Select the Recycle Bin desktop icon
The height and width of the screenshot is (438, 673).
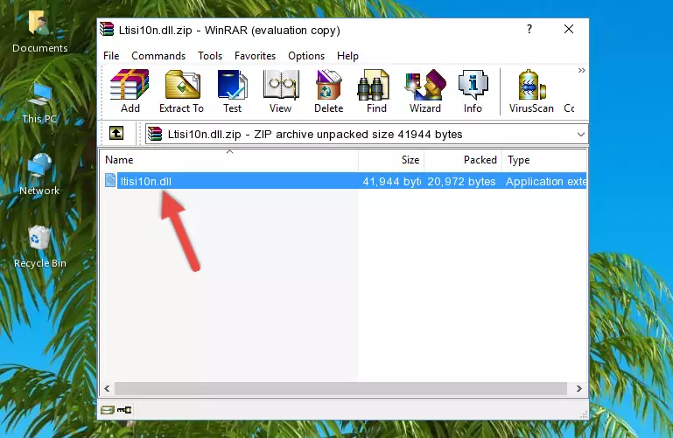click(x=40, y=247)
